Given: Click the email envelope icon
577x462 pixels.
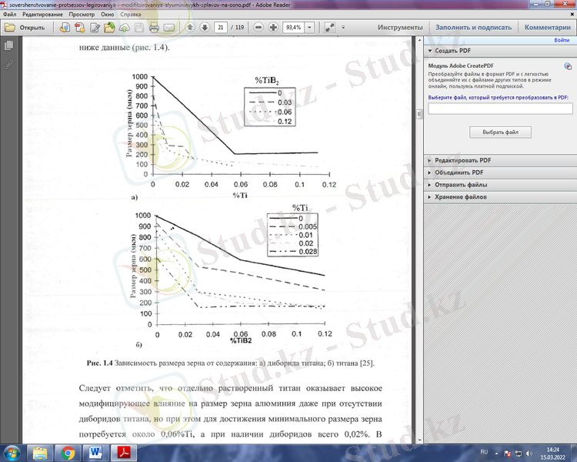Looking at the screenshot, I should click(169, 27).
